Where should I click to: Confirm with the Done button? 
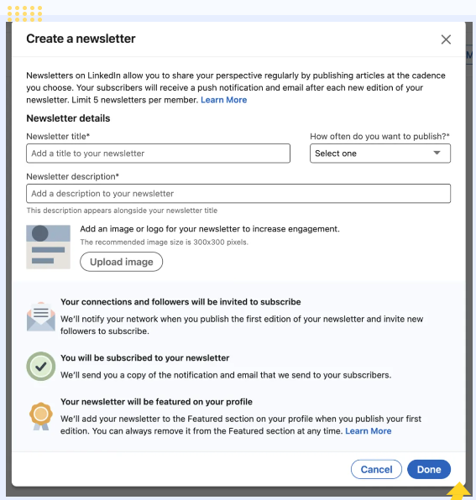pos(429,470)
